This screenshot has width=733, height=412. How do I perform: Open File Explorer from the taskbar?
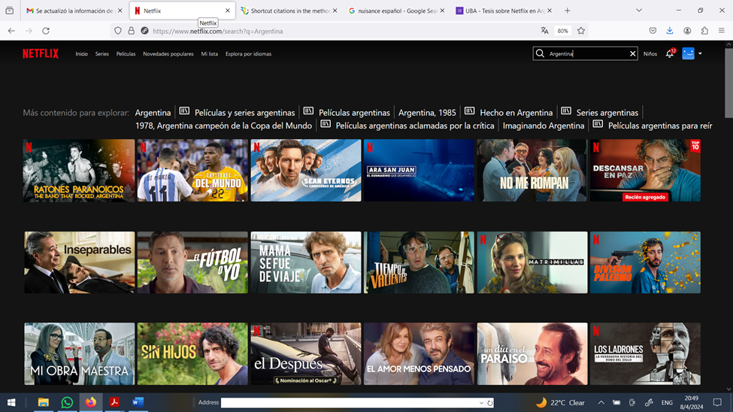[x=43, y=402]
